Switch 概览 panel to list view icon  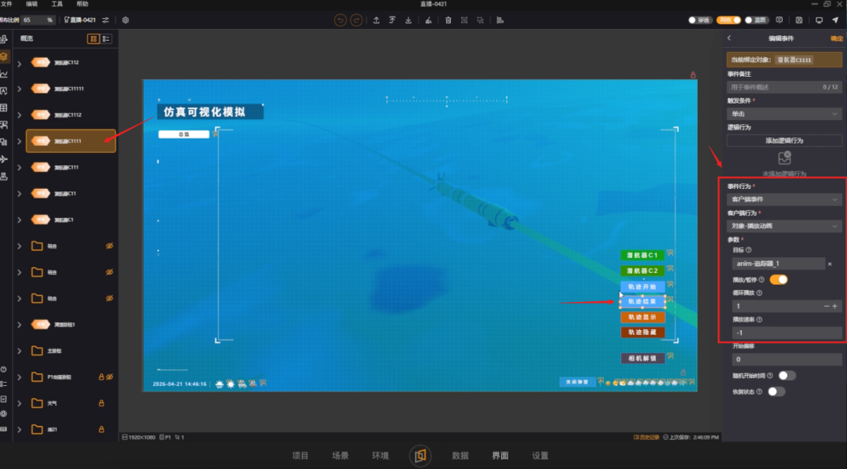pyautogui.click(x=106, y=38)
